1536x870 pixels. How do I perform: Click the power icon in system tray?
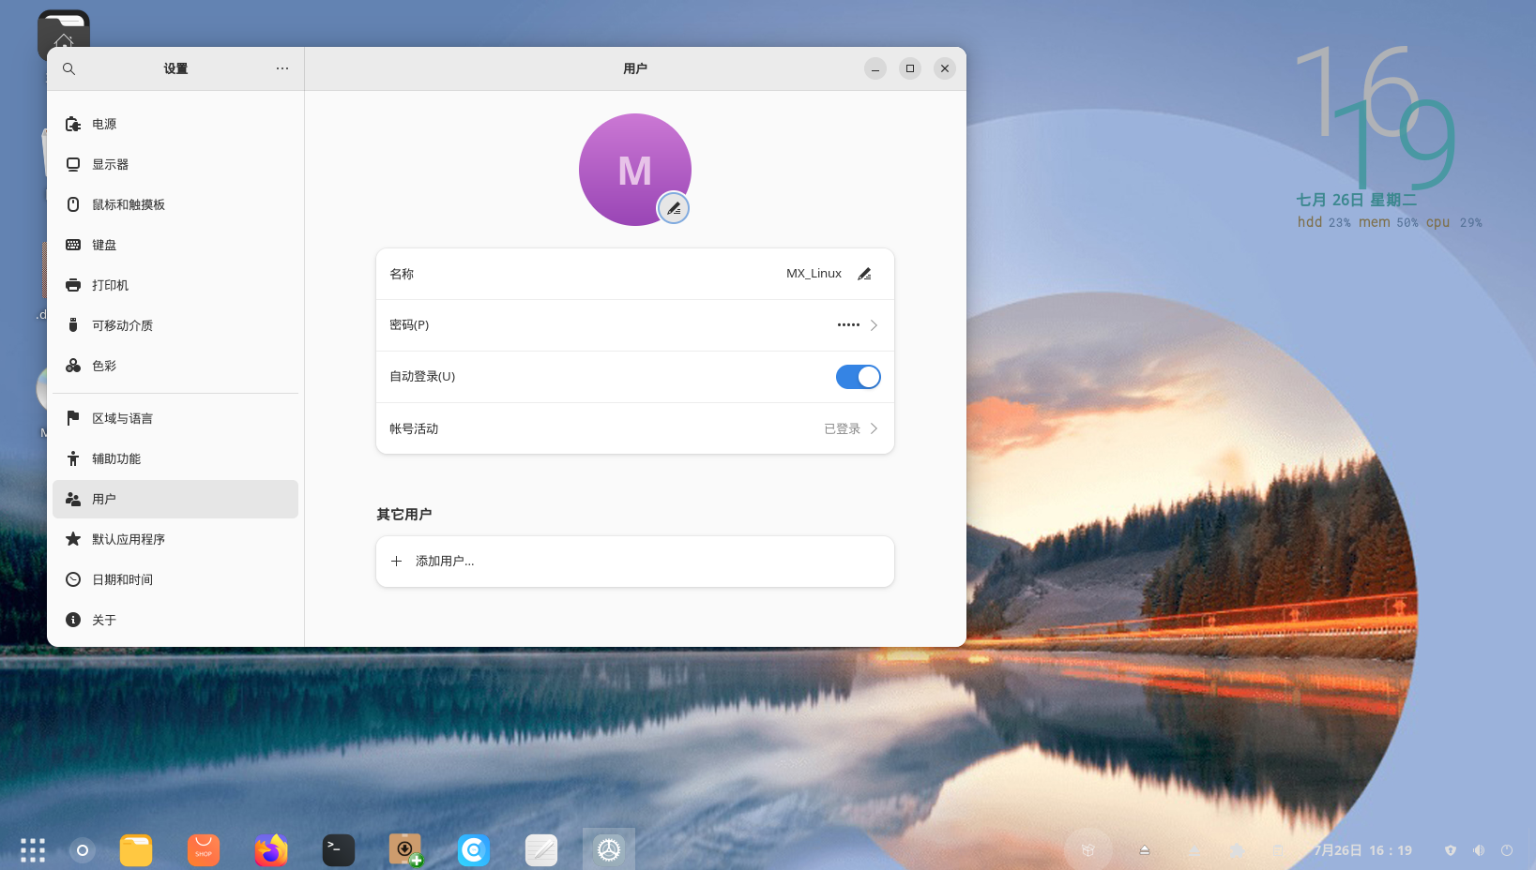pyautogui.click(x=1507, y=850)
